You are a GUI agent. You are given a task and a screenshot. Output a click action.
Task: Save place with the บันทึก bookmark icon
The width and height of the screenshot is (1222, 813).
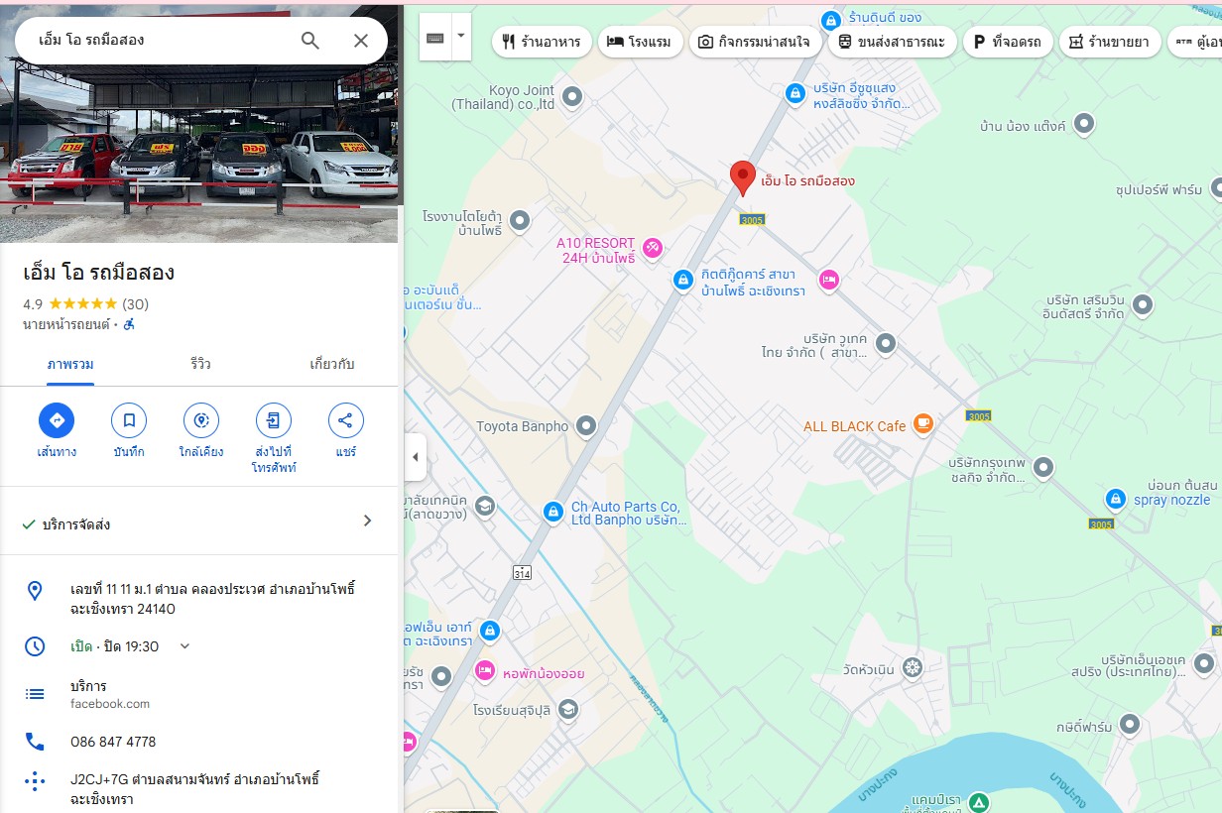pyautogui.click(x=129, y=420)
